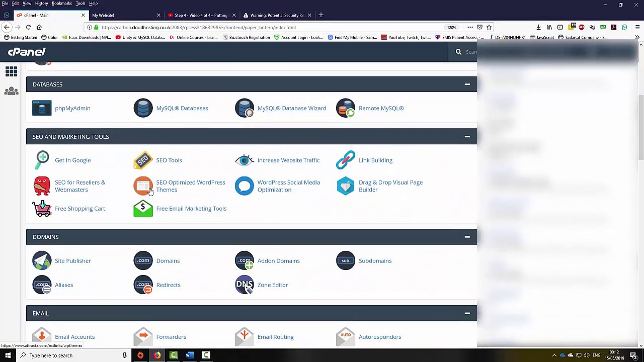The image size is (644, 362).
Task: Open the browser History menu
Action: 41,4
